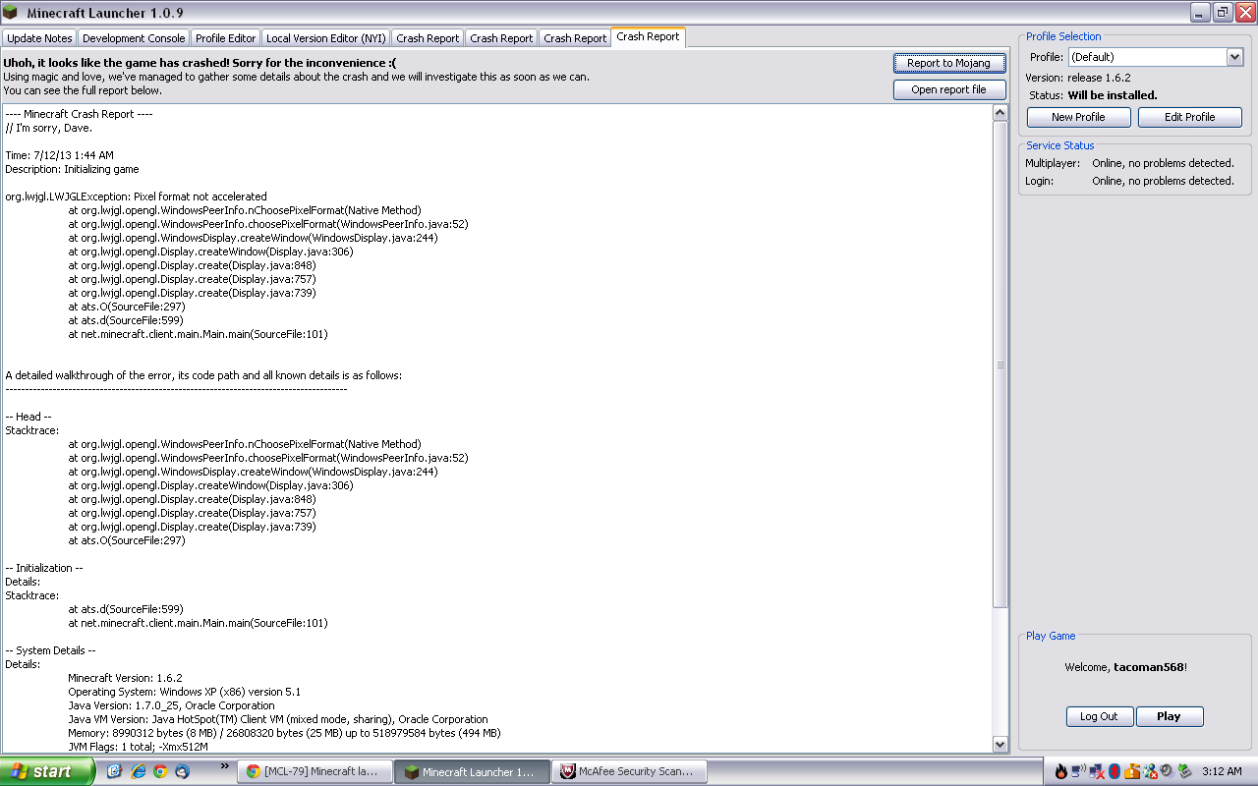Click the 'Welcome, tacoman568!' text
Image resolution: width=1258 pixels, height=786 pixels.
pyautogui.click(x=1126, y=667)
